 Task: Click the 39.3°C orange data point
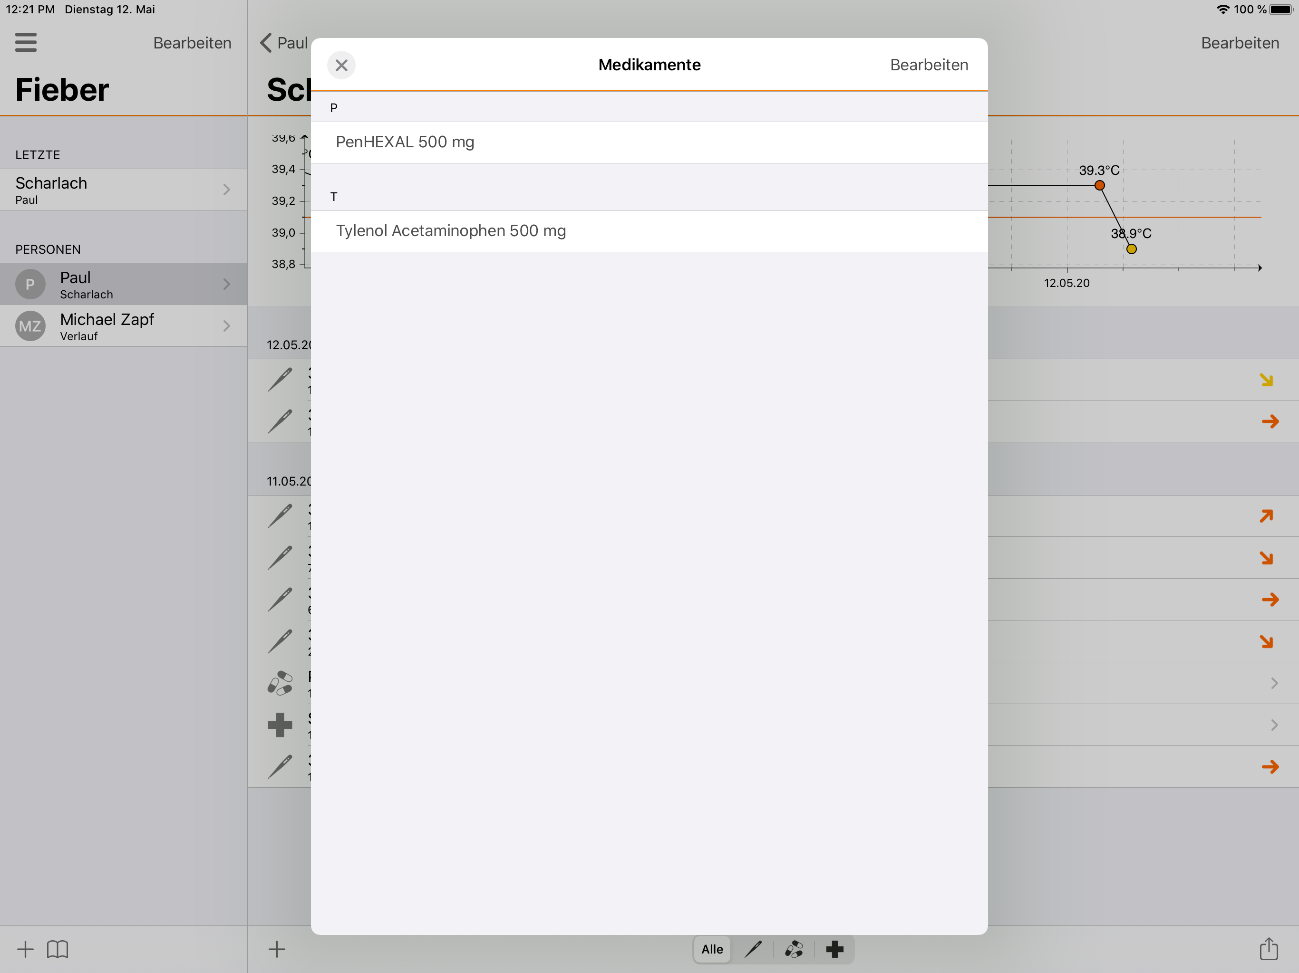[x=1099, y=185]
